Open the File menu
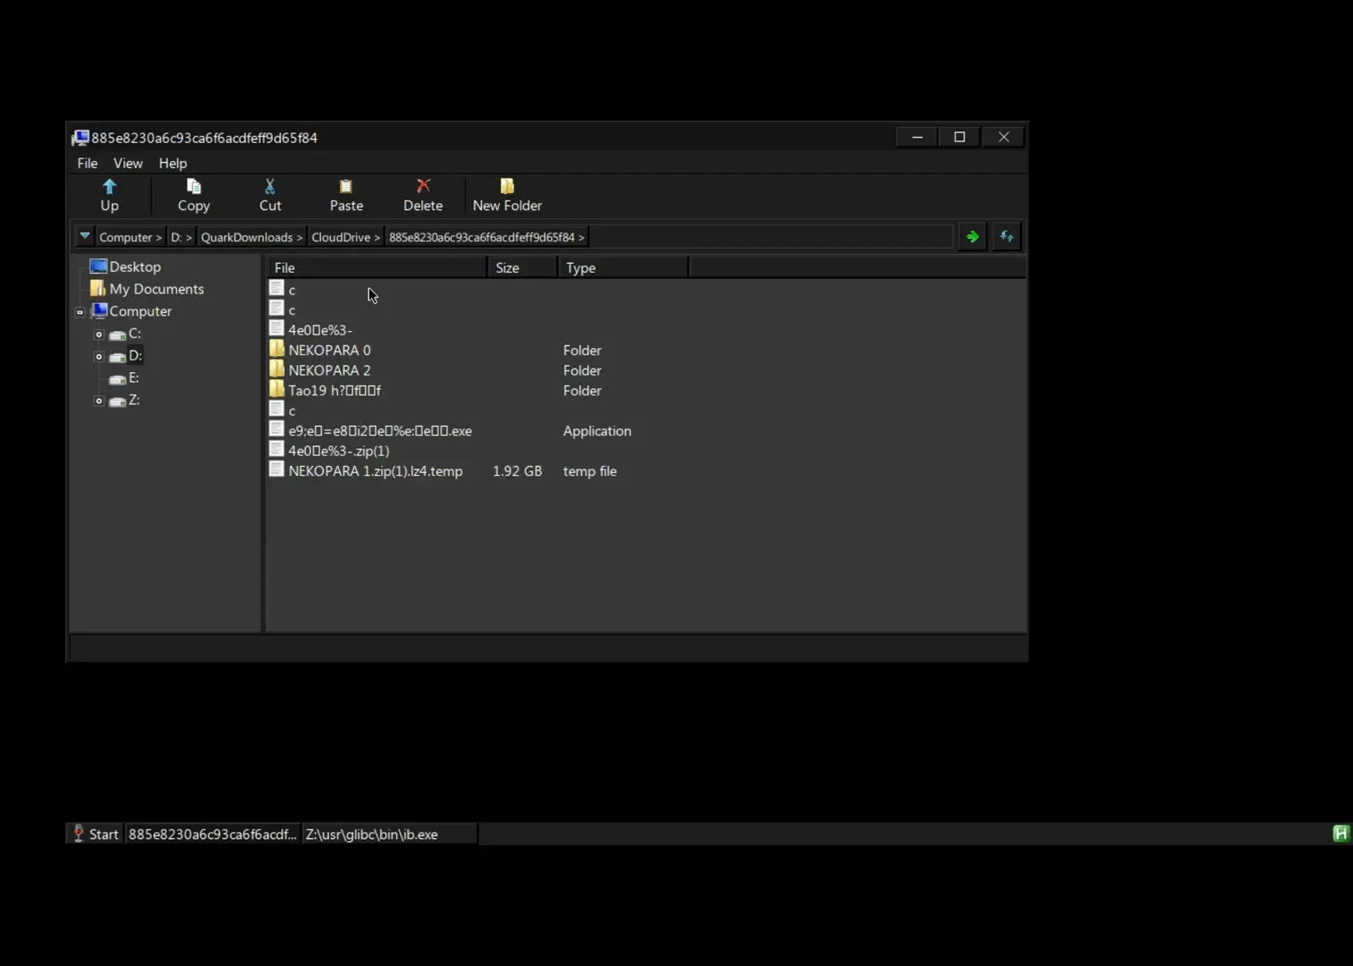Viewport: 1353px width, 966px height. point(87,163)
